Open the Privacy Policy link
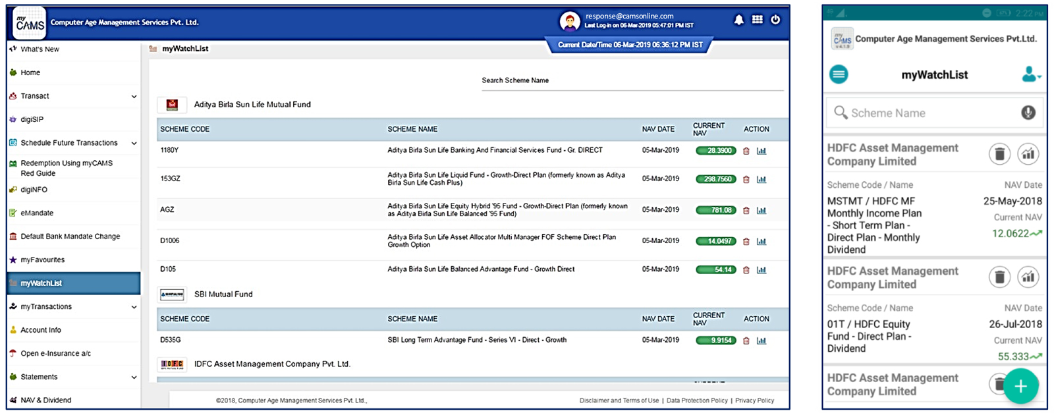Viewport: 1054px width, 415px height. click(754, 401)
